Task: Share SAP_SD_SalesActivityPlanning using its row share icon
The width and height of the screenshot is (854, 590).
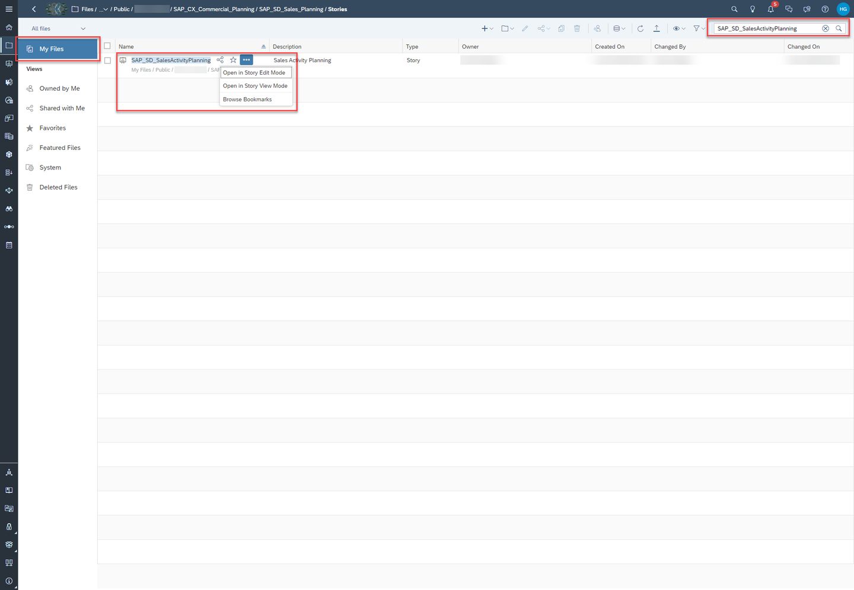Action: 220,60
